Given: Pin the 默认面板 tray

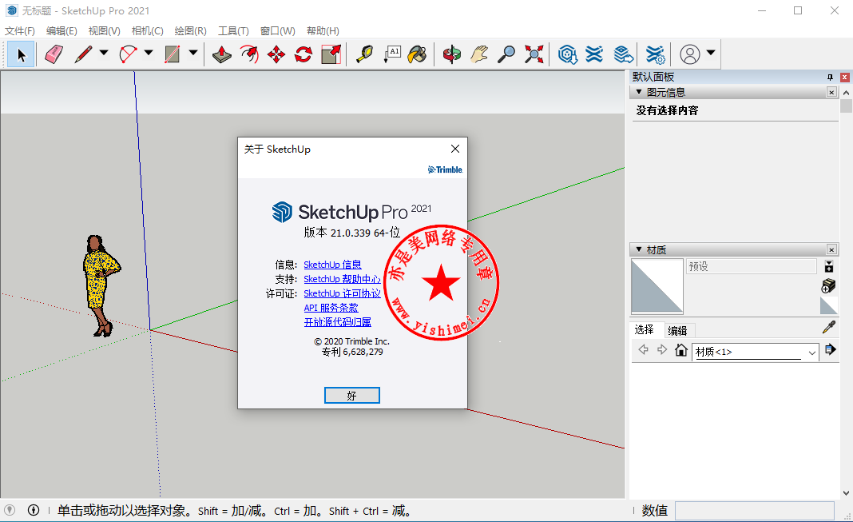Looking at the screenshot, I should [830, 78].
